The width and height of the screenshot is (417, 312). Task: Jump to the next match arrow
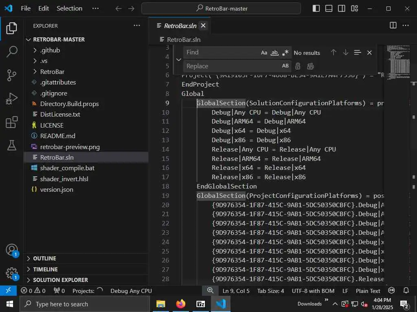tap(345, 52)
